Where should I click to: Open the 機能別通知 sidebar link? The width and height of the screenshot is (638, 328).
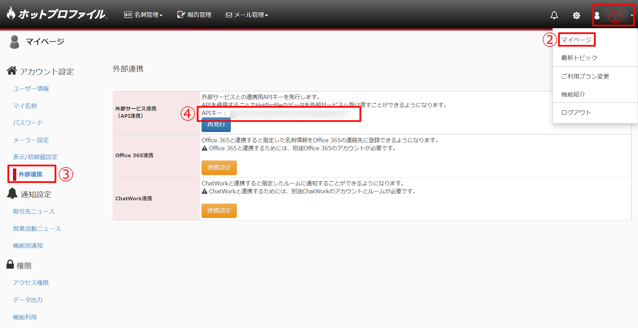pos(28,245)
